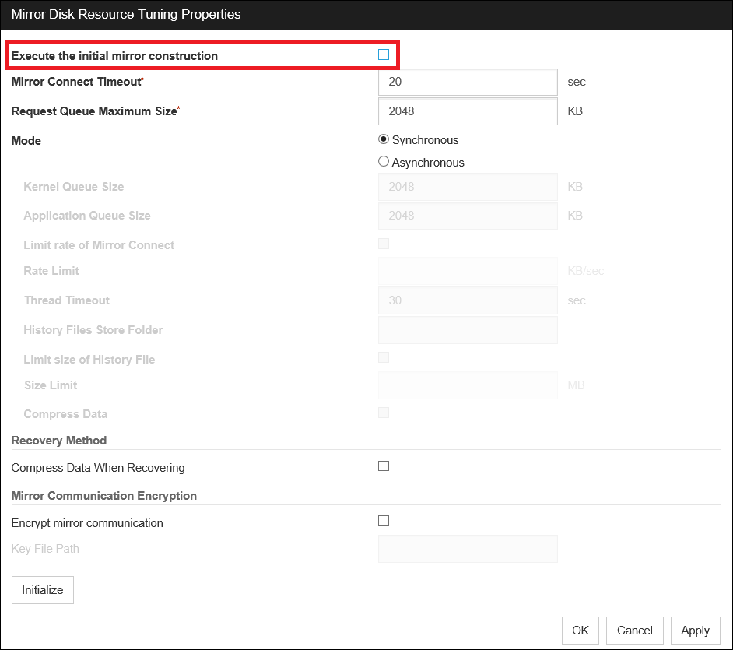733x650 pixels.
Task: Click the Application Queue Size input
Action: (467, 216)
